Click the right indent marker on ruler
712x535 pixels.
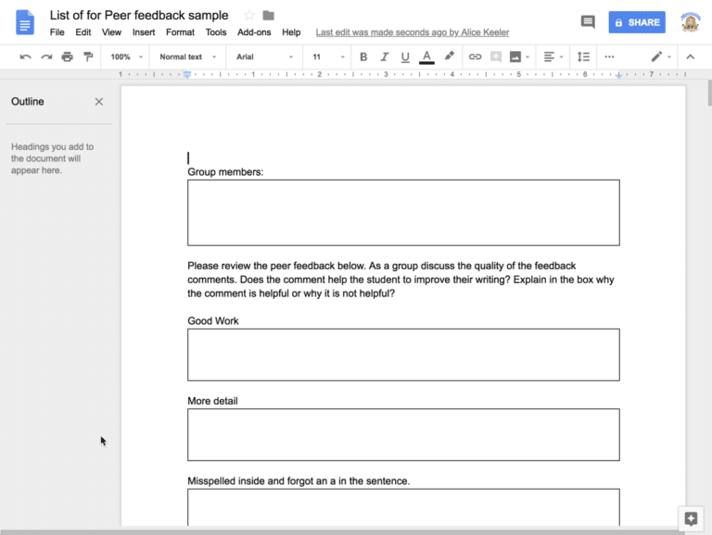click(x=618, y=75)
